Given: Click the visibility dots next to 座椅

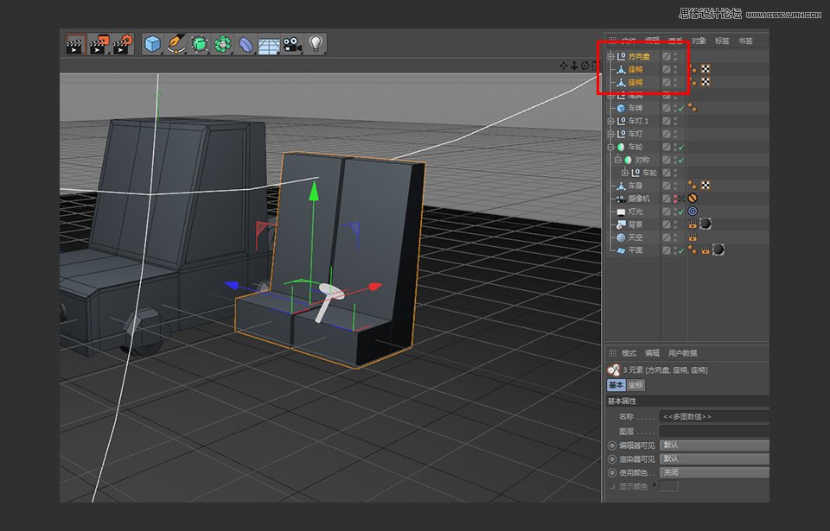Looking at the screenshot, I should coord(675,71).
